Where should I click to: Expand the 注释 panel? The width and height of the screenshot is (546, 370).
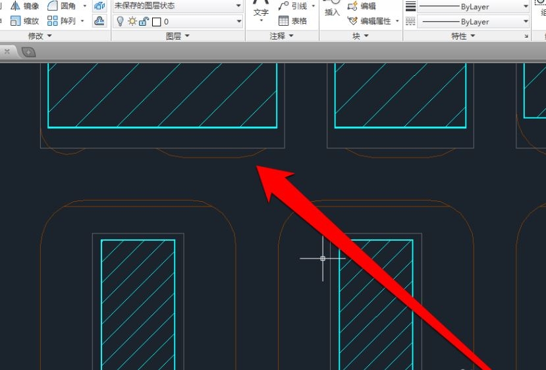[x=281, y=36]
